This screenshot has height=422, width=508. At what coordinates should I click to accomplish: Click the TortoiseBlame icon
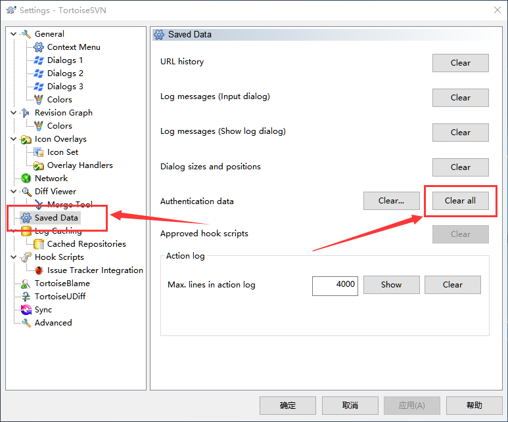coord(26,284)
